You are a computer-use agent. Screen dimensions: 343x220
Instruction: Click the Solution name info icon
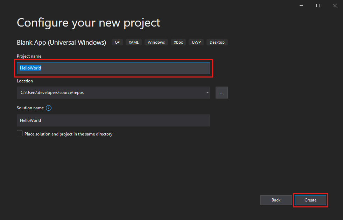[49, 108]
